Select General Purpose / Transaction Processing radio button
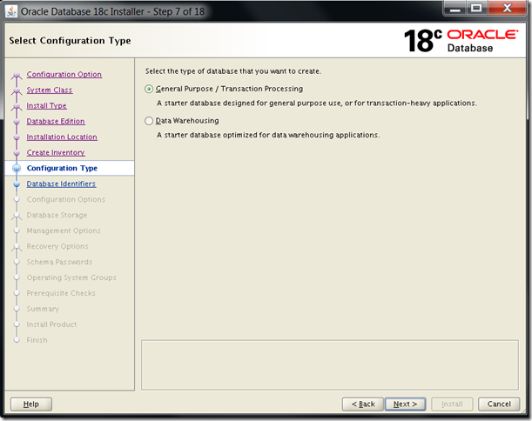 149,89
